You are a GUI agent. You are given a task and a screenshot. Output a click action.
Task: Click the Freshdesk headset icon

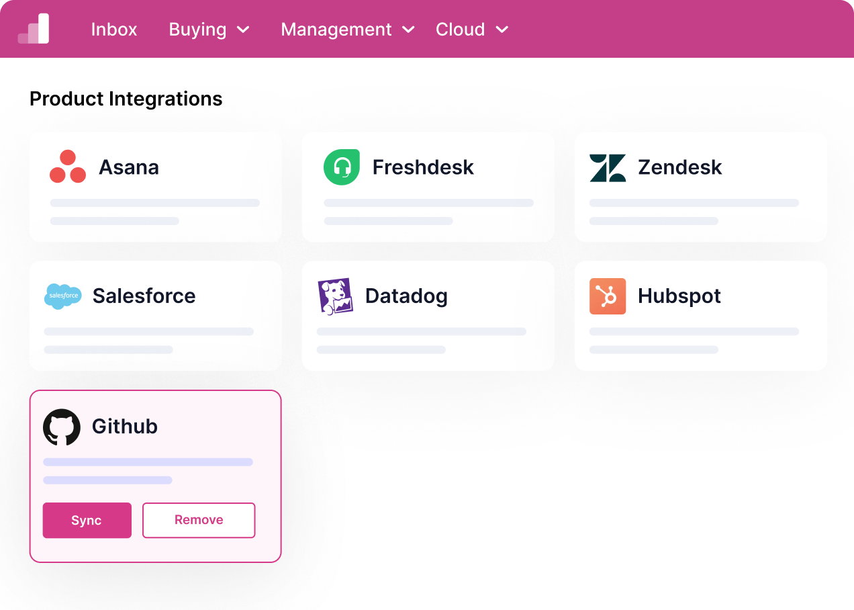pyautogui.click(x=342, y=167)
